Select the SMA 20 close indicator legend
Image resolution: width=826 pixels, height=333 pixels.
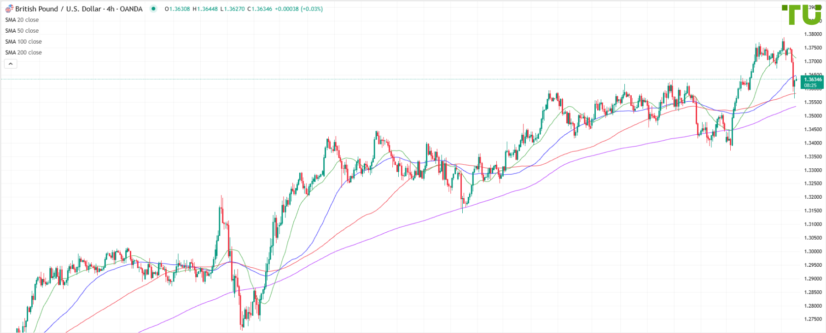(x=22, y=20)
